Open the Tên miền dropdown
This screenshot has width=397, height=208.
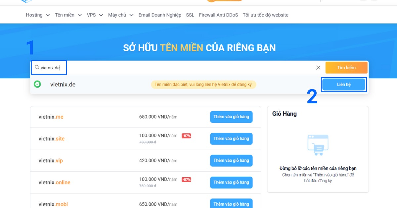68,15
